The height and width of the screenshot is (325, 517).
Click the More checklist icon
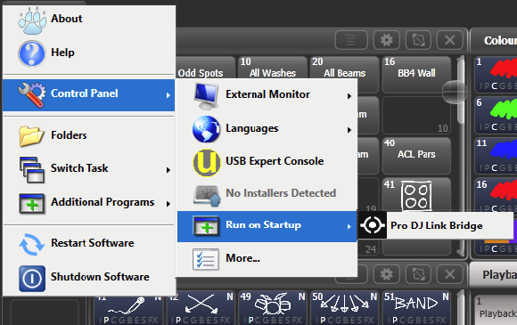pyautogui.click(x=206, y=259)
